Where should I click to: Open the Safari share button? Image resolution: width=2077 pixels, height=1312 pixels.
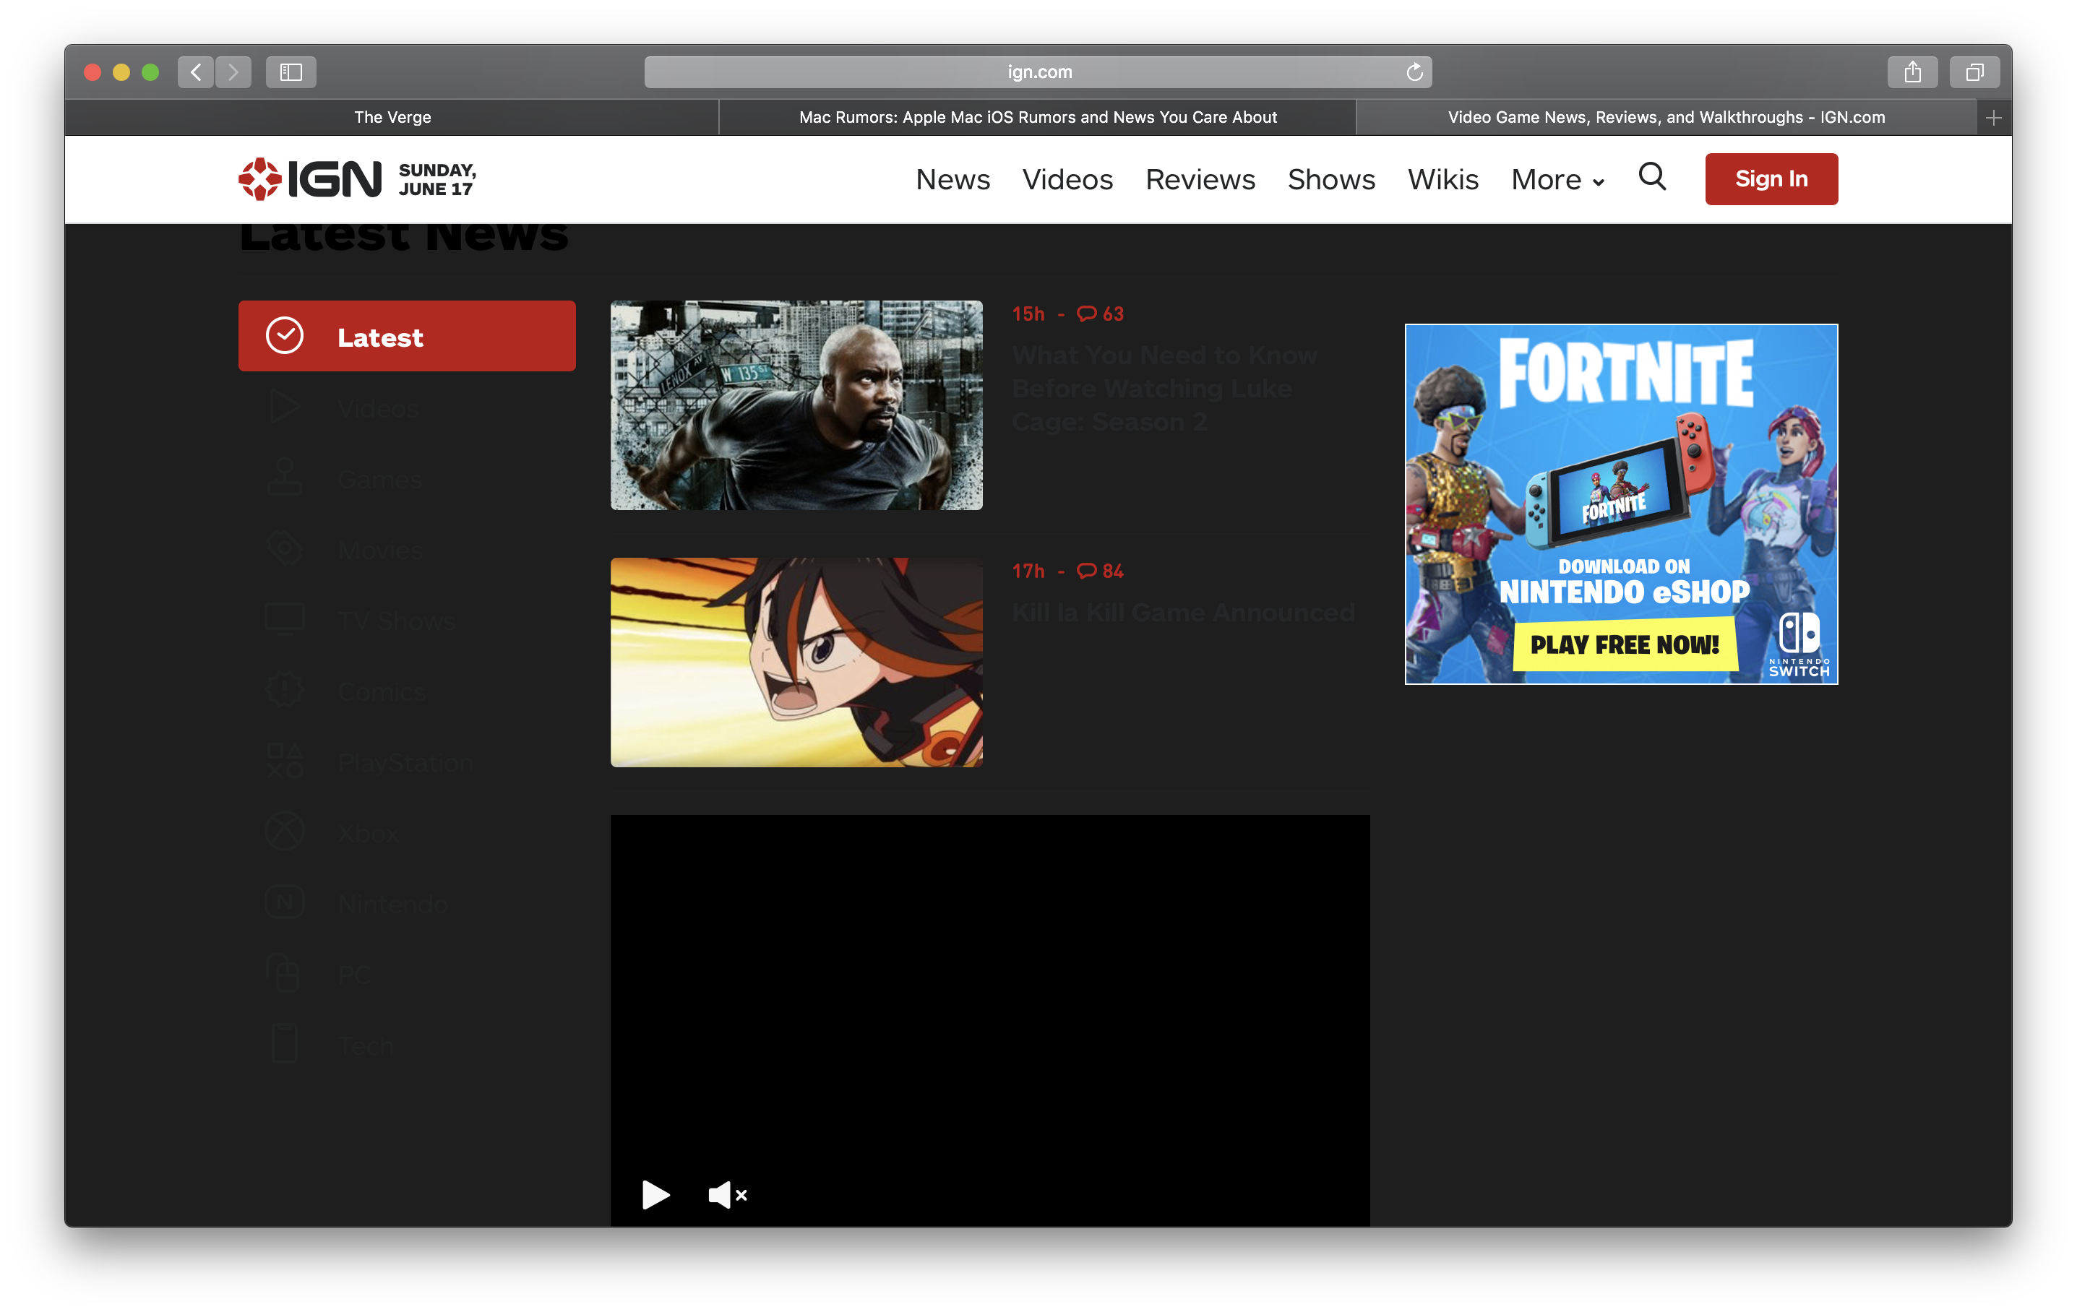pos(1912,72)
